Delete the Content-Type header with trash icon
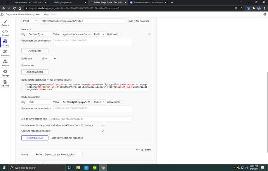The width and height of the screenshot is (268, 171). point(149,34)
